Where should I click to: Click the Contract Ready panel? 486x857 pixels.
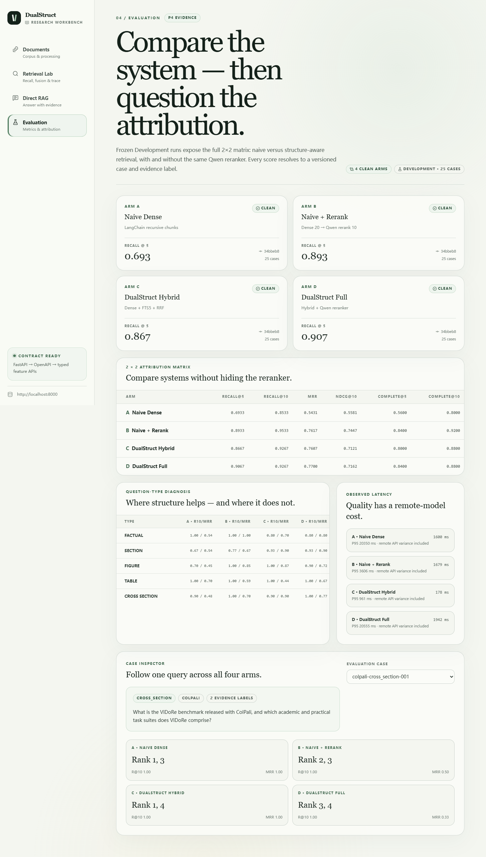click(47, 364)
